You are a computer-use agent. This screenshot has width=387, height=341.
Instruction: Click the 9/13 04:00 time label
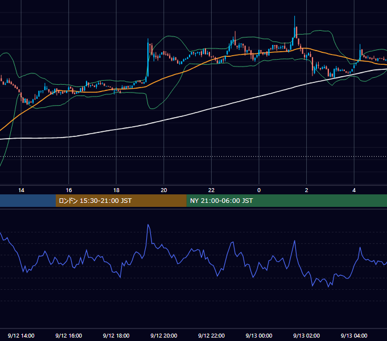point(354,335)
